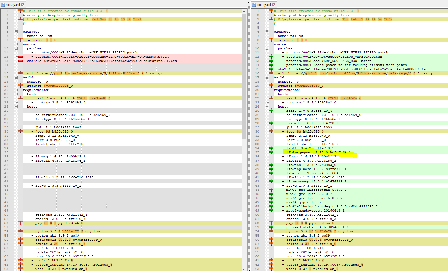Click the left pane vertical scrollbar thumb
448x271 pixels.
tap(244, 77)
